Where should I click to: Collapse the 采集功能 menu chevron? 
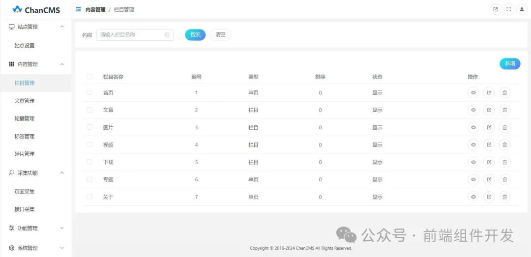(x=62, y=172)
